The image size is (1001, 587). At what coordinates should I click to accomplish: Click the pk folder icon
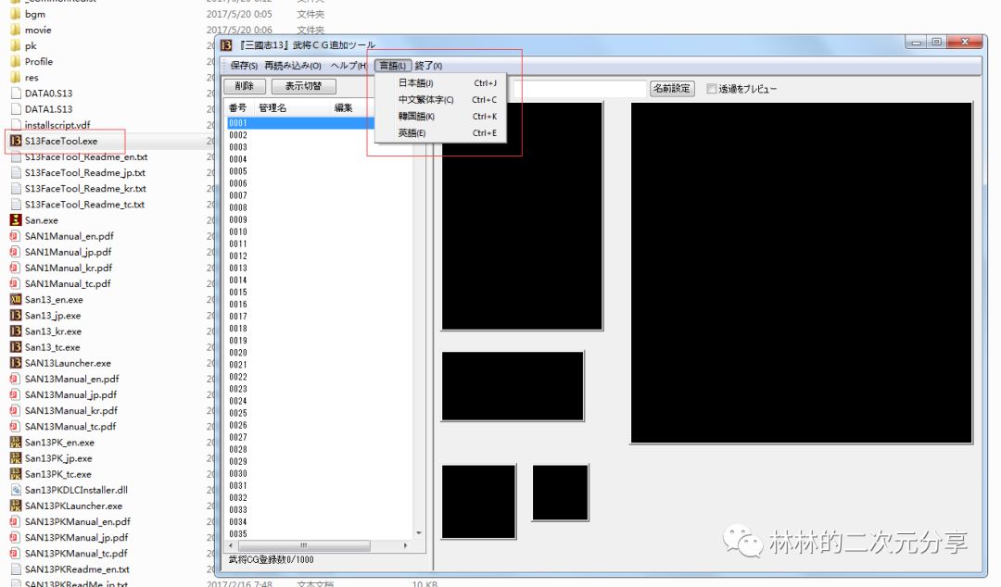(16, 46)
